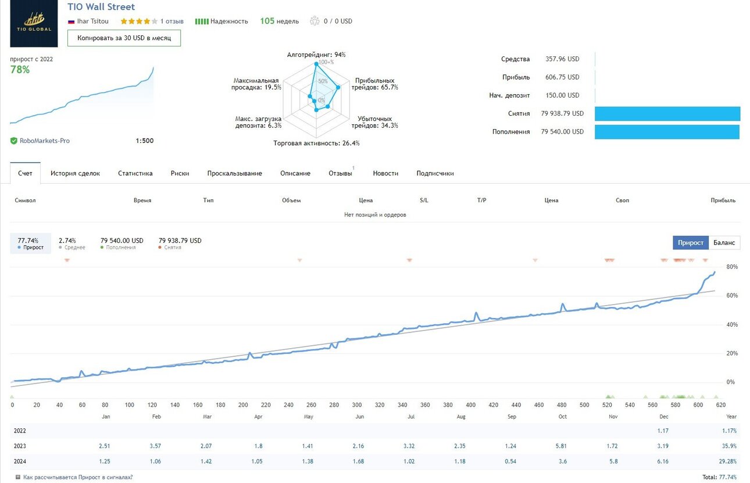The height and width of the screenshot is (483, 750).
Task: Toggle the 77.74% Прирост series
Action: [30, 244]
